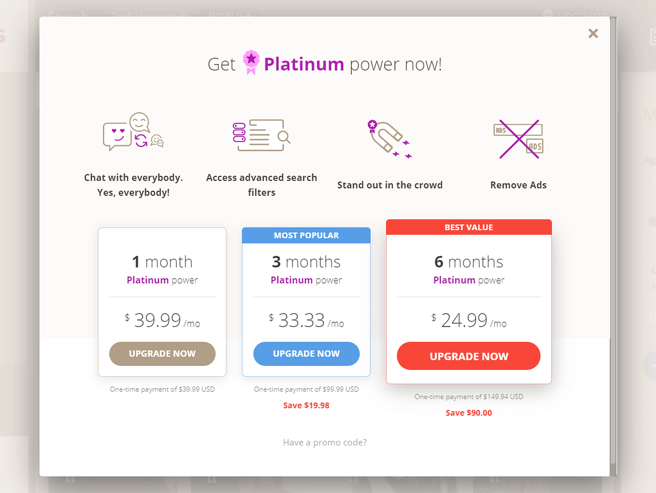This screenshot has height=493, width=656.
Task: Click the crossed-out Ads icon
Action: pos(518,139)
